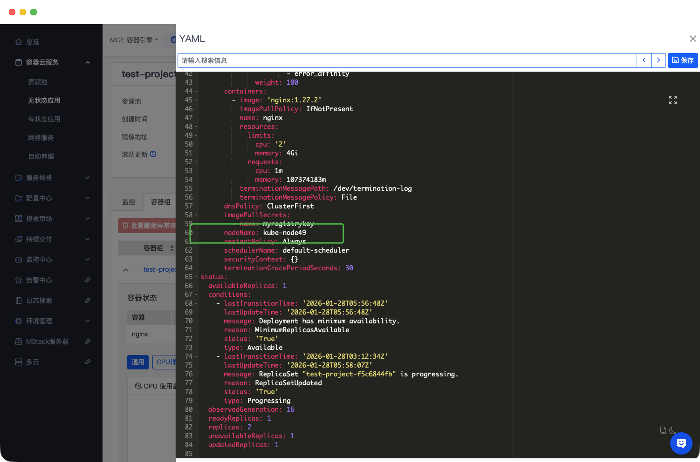Viewport: 700px width, 462px height.
Task: Open the chat assistant bubble
Action: click(x=681, y=443)
